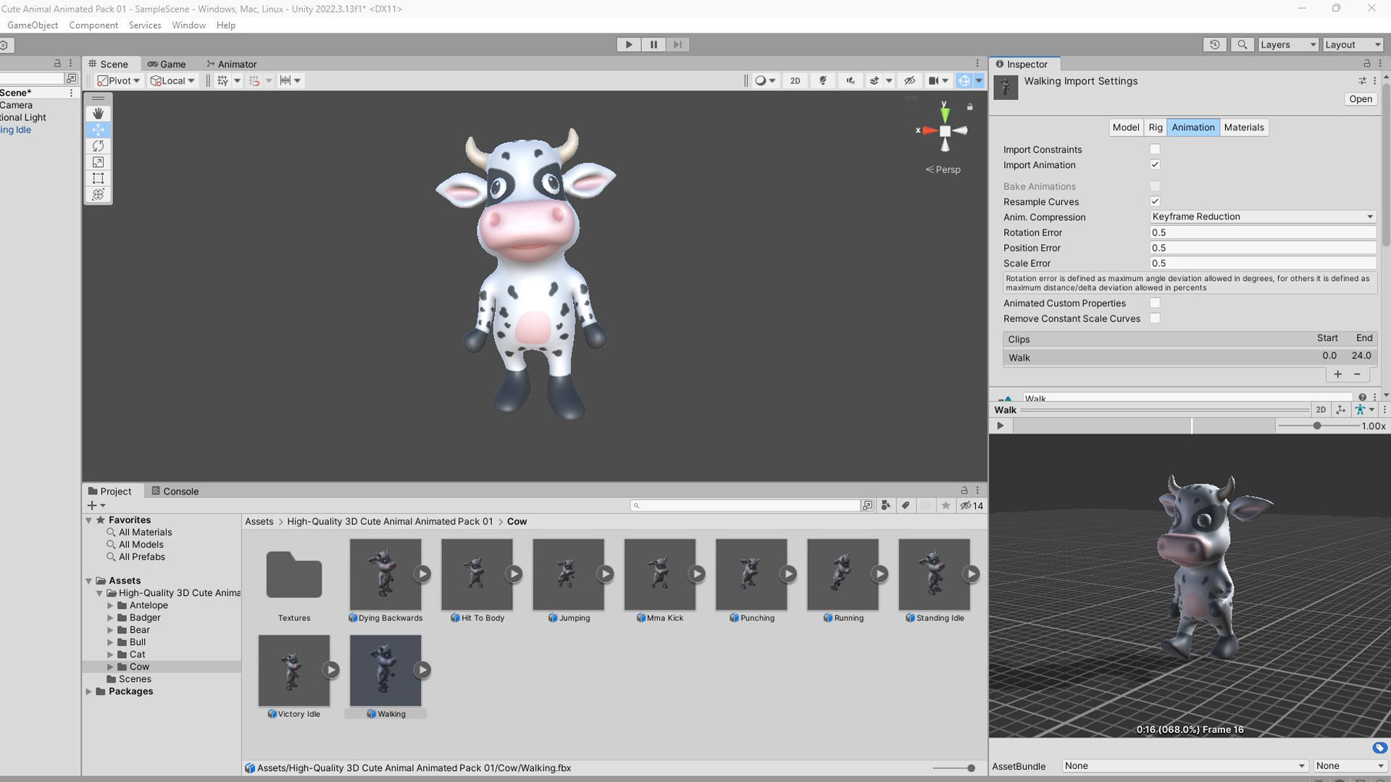Toggle scene lighting icon
Image resolution: width=1391 pixels, height=782 pixels.
(x=823, y=80)
